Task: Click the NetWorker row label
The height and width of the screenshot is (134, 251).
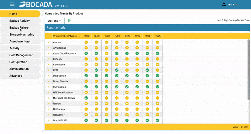Action: point(59,115)
